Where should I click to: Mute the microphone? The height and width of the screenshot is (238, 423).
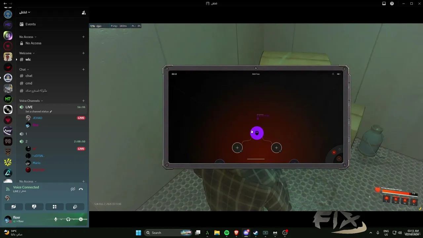coord(56,219)
